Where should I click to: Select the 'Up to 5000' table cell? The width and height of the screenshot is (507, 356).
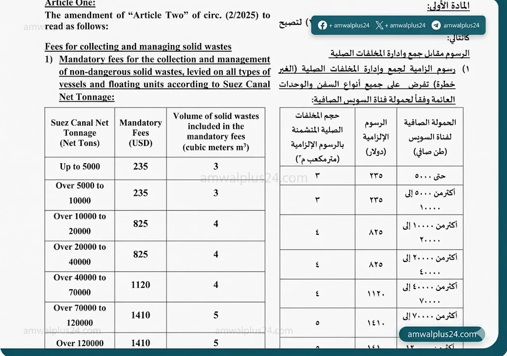[80, 167]
